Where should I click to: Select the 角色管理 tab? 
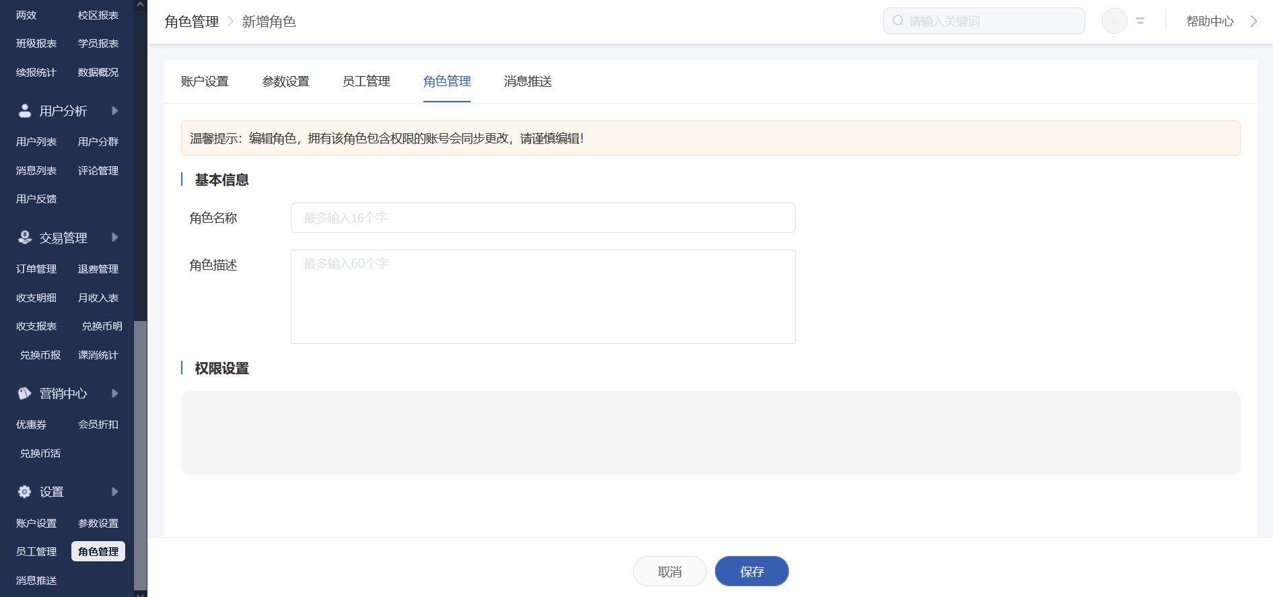coord(447,81)
